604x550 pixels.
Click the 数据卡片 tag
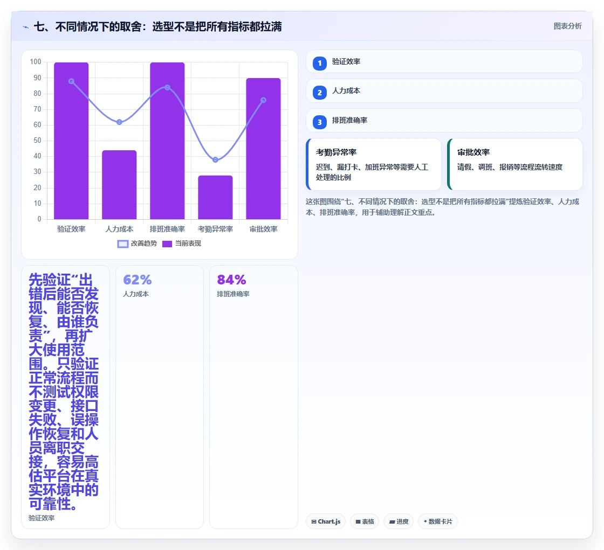click(x=437, y=521)
